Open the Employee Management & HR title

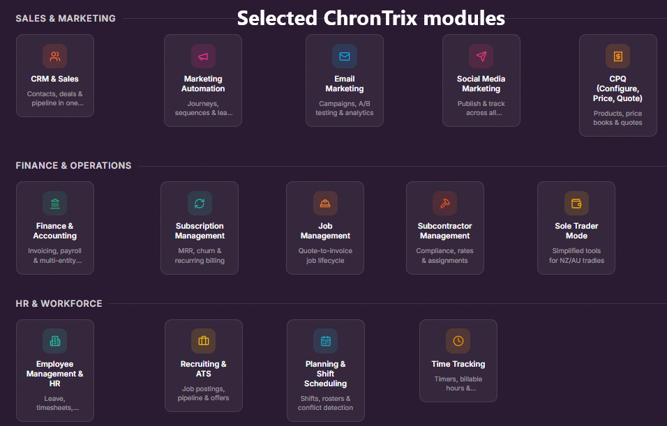pyautogui.click(x=55, y=374)
